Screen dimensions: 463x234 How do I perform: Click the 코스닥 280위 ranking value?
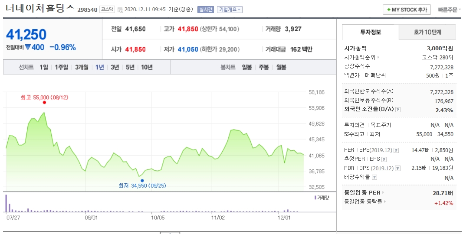pos(437,57)
